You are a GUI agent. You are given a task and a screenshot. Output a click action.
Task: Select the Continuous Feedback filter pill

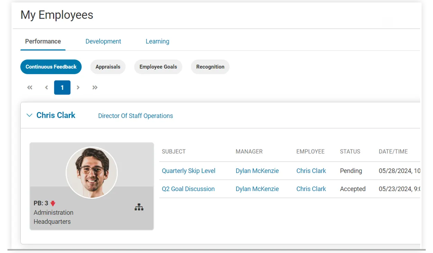pos(51,67)
